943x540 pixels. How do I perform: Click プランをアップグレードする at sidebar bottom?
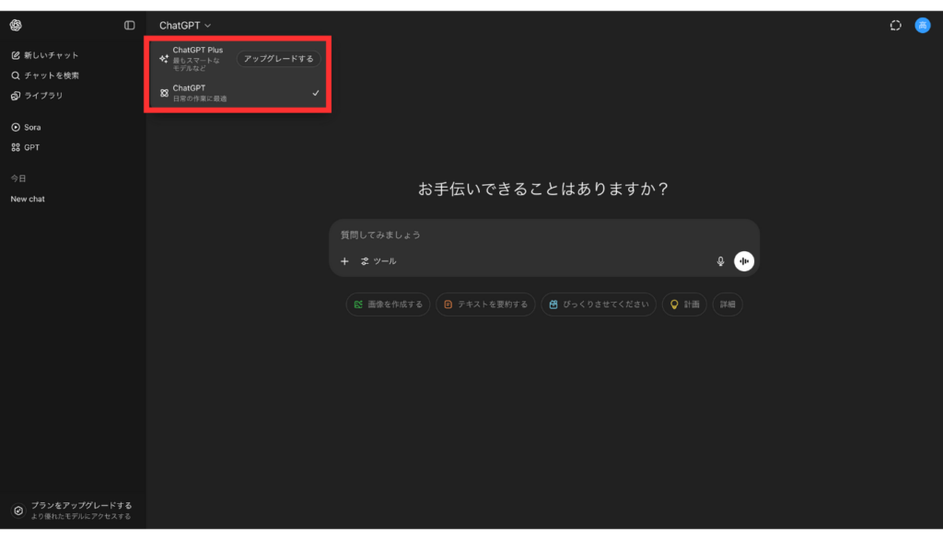(72, 511)
